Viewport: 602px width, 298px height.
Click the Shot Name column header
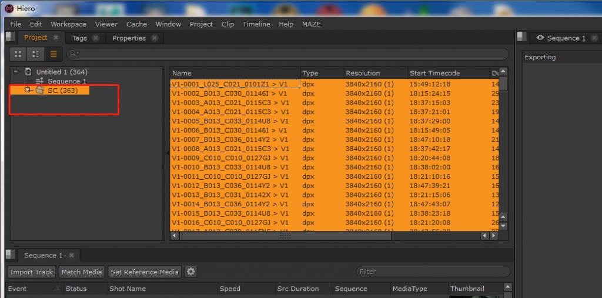(162, 289)
